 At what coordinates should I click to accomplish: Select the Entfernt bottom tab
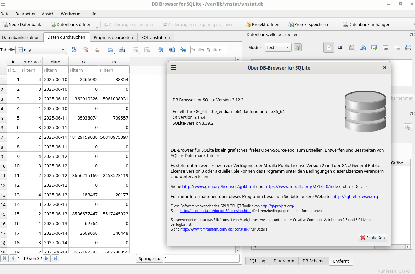[341, 261]
